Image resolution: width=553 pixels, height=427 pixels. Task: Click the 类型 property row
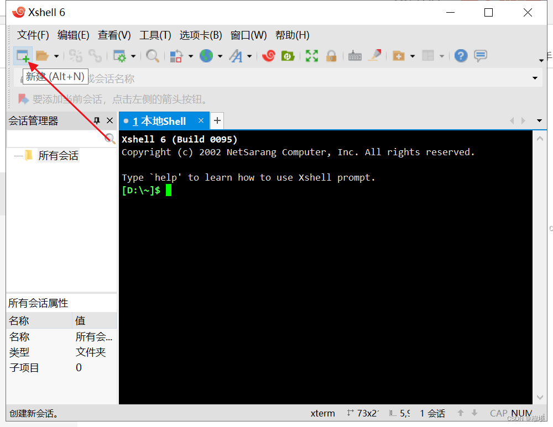pyautogui.click(x=62, y=352)
